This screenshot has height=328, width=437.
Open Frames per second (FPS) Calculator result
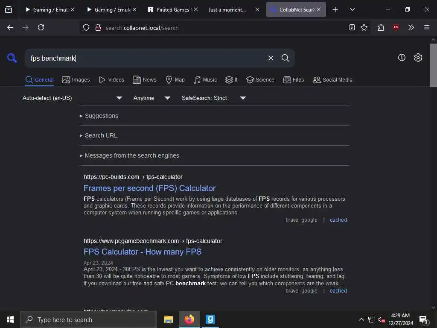pyautogui.click(x=150, y=188)
